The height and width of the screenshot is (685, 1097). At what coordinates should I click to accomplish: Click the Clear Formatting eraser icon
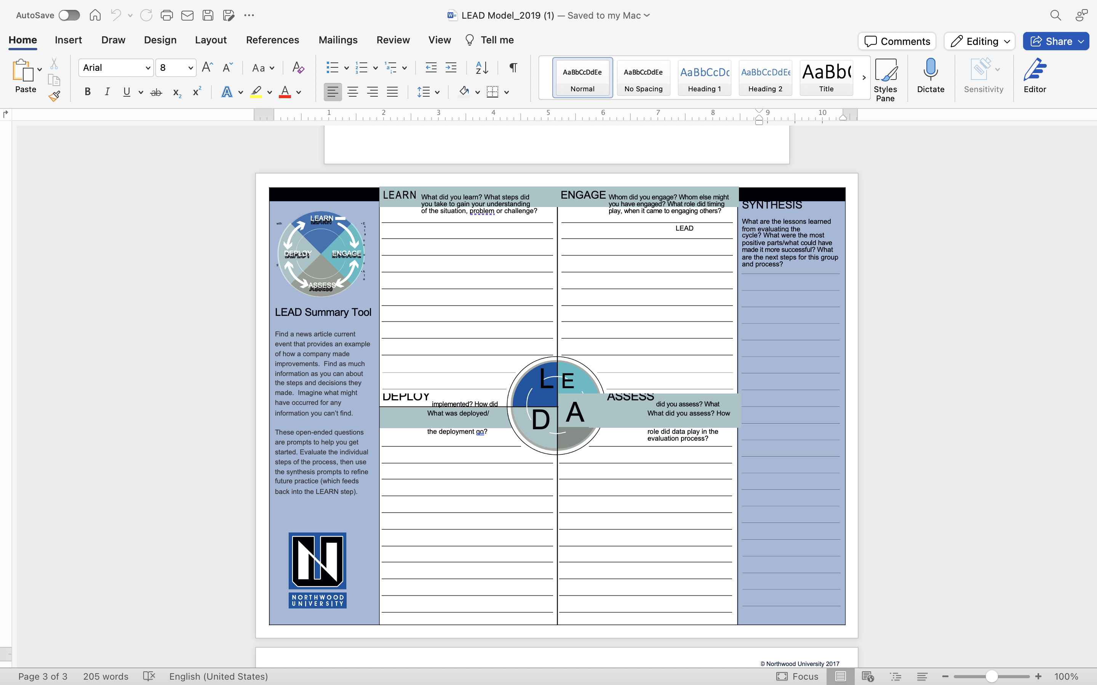tap(298, 68)
